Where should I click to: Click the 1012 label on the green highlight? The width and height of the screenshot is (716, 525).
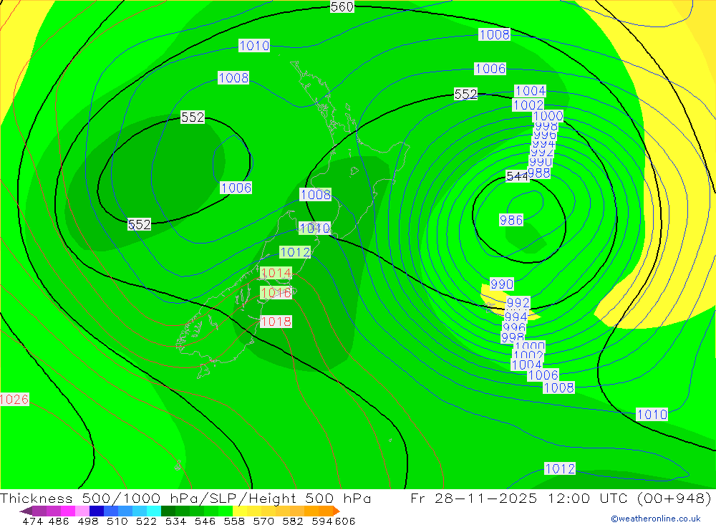(295, 252)
